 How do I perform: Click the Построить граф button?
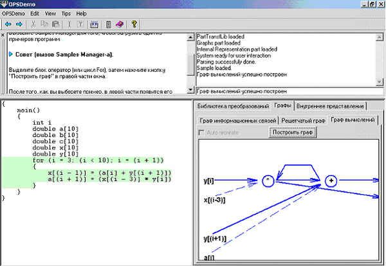coord(293,132)
